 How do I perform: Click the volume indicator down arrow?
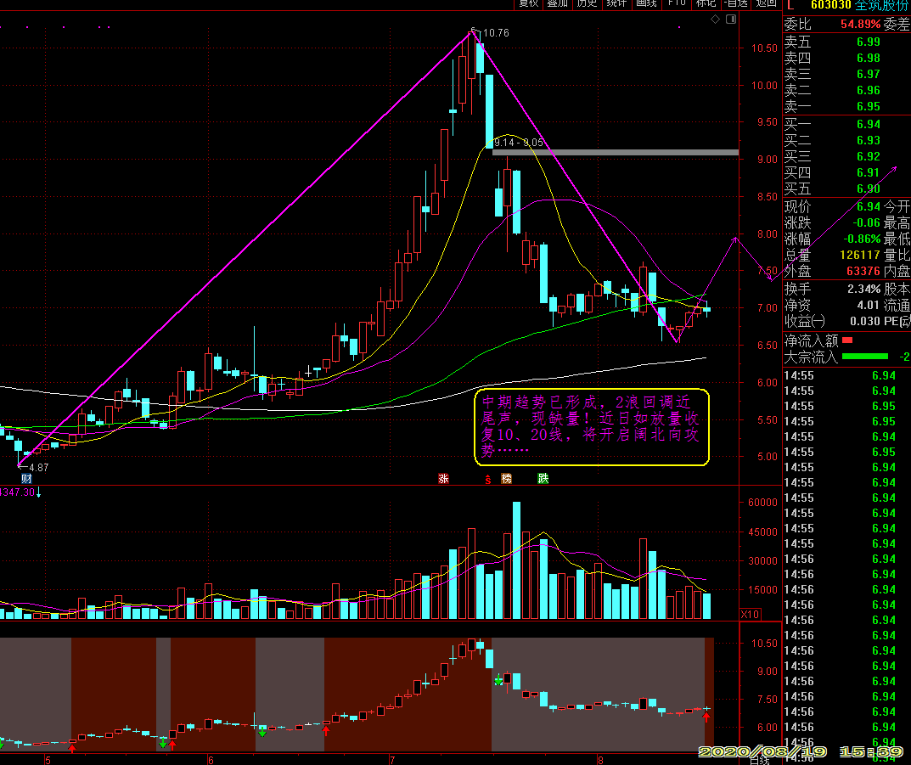(39, 492)
